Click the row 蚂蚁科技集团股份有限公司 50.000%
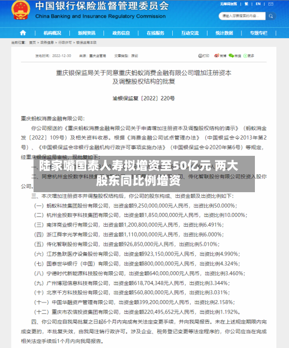The image size is (289, 348). point(135,205)
